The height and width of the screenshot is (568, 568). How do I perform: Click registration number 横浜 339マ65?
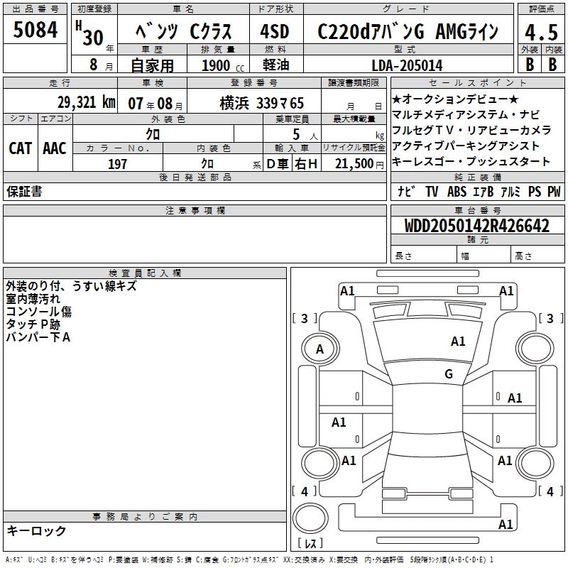point(261,103)
